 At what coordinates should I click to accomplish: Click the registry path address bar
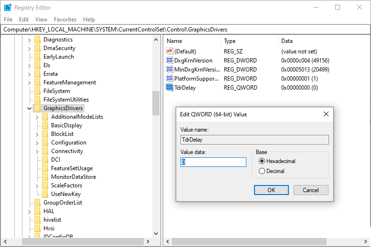pyautogui.click(x=185, y=30)
